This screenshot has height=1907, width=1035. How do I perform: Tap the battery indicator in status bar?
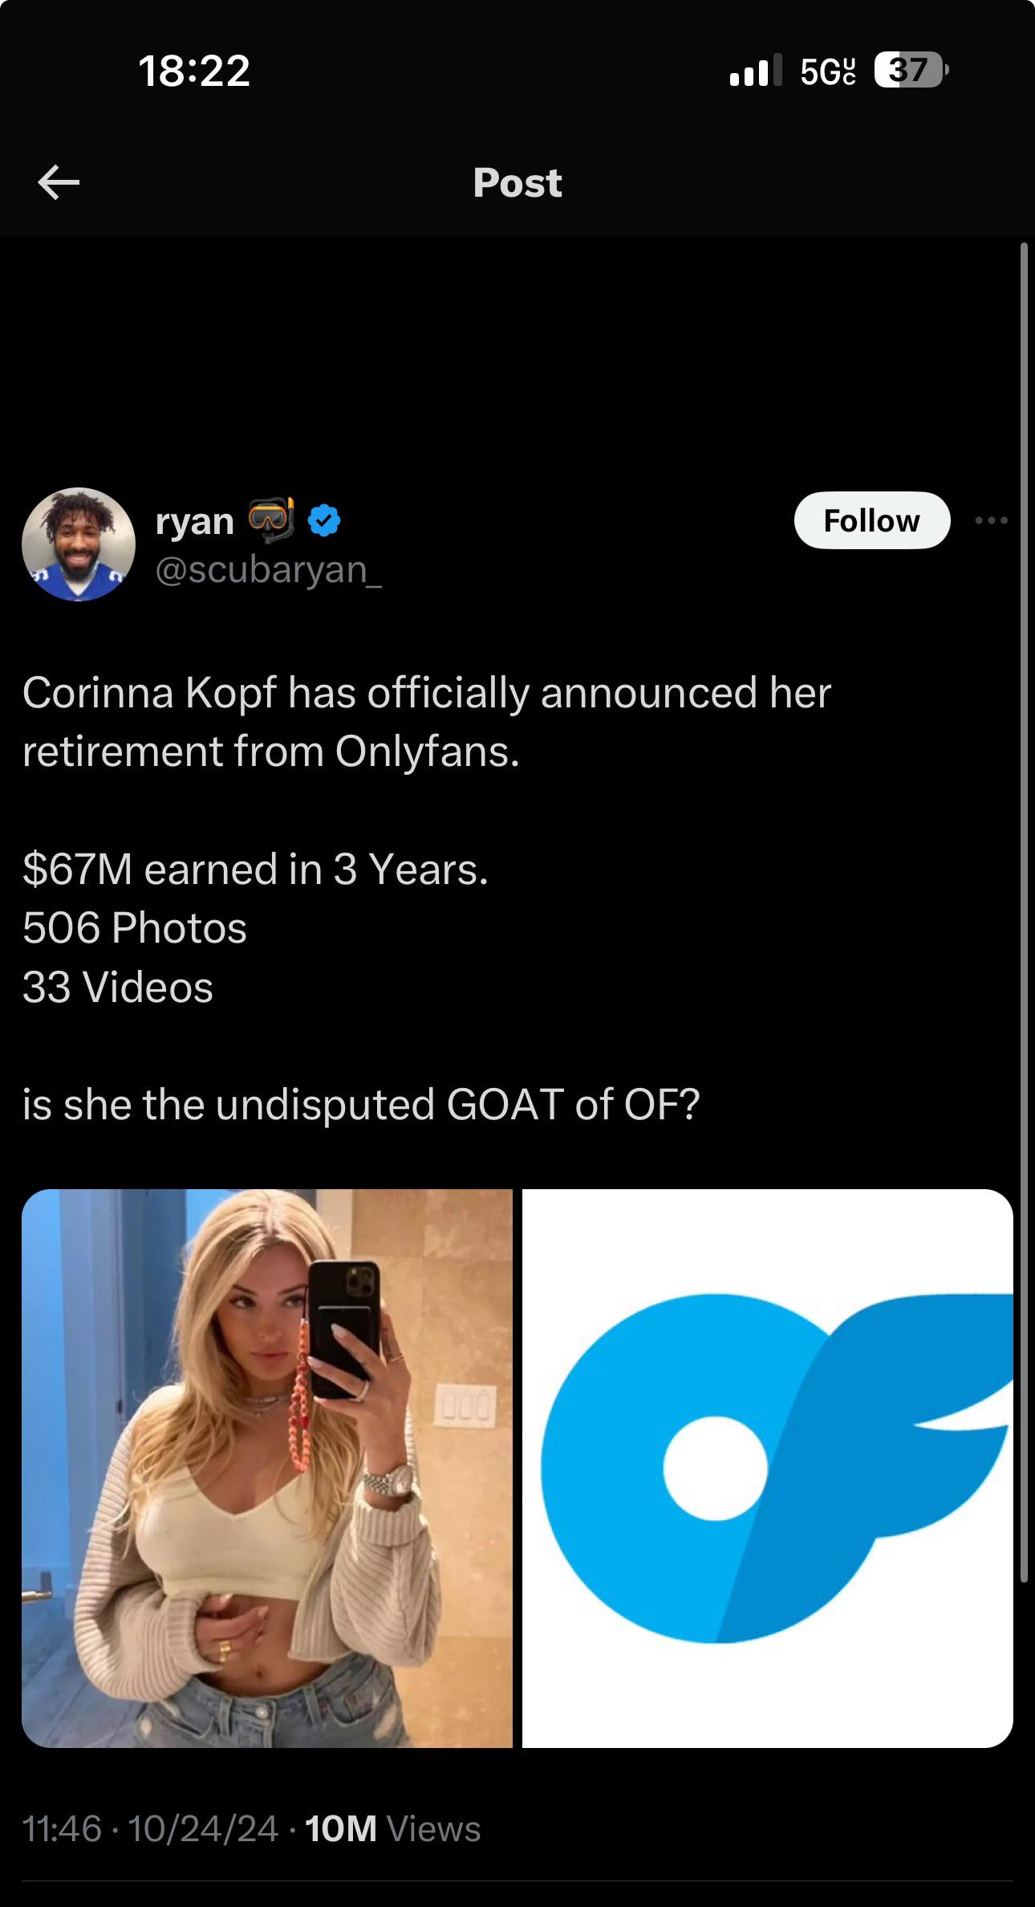pyautogui.click(x=911, y=71)
